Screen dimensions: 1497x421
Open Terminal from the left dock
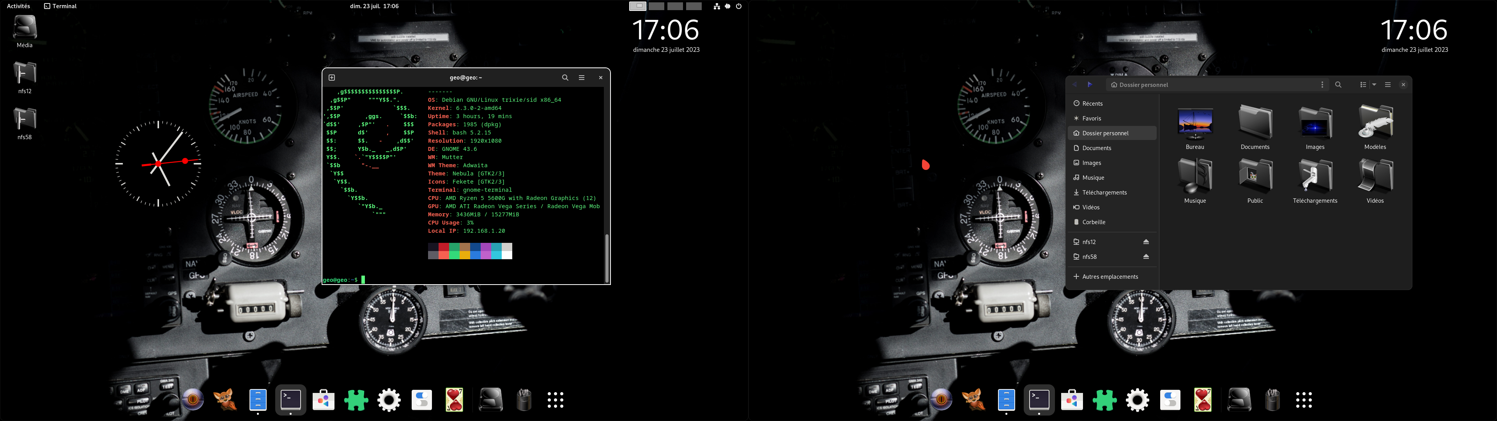point(290,400)
